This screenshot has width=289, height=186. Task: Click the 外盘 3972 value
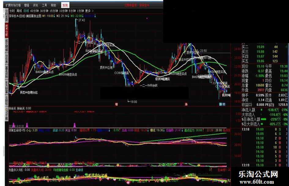[x=261, y=90]
